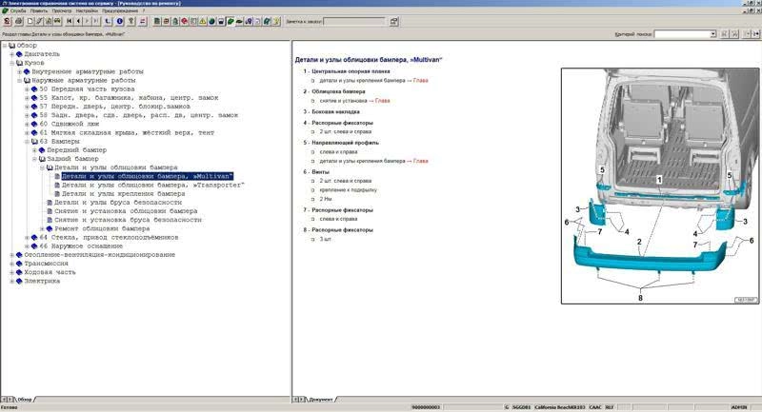Select 55 Капот, кр. багажника tree item
The image size is (762, 412).
click(x=129, y=98)
